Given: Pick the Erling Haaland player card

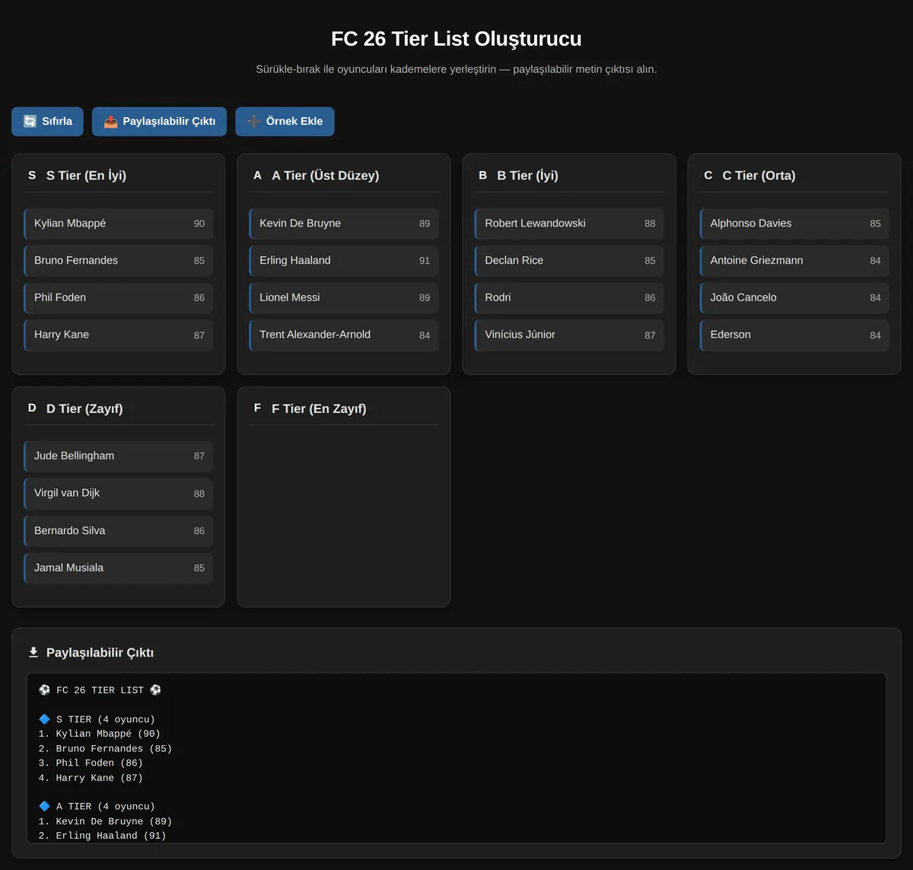Looking at the screenshot, I should pyautogui.click(x=344, y=261).
